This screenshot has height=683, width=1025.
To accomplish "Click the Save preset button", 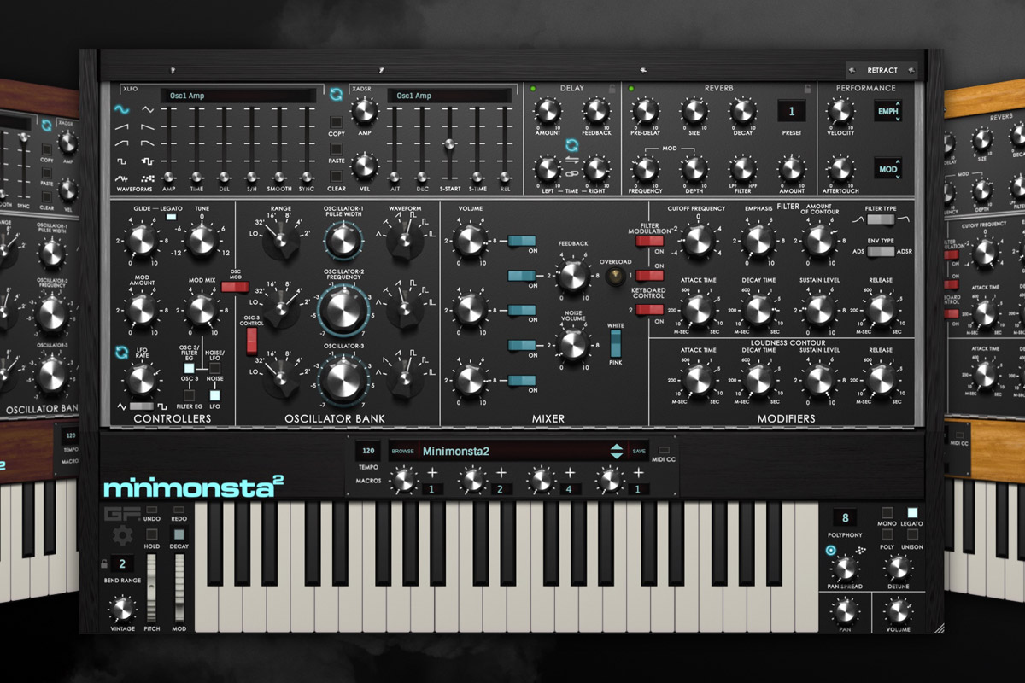I will (639, 451).
